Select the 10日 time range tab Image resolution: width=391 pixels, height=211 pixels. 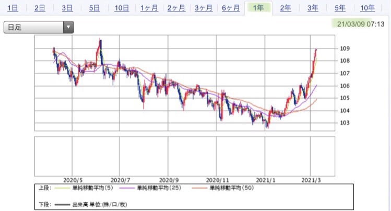click(x=122, y=8)
